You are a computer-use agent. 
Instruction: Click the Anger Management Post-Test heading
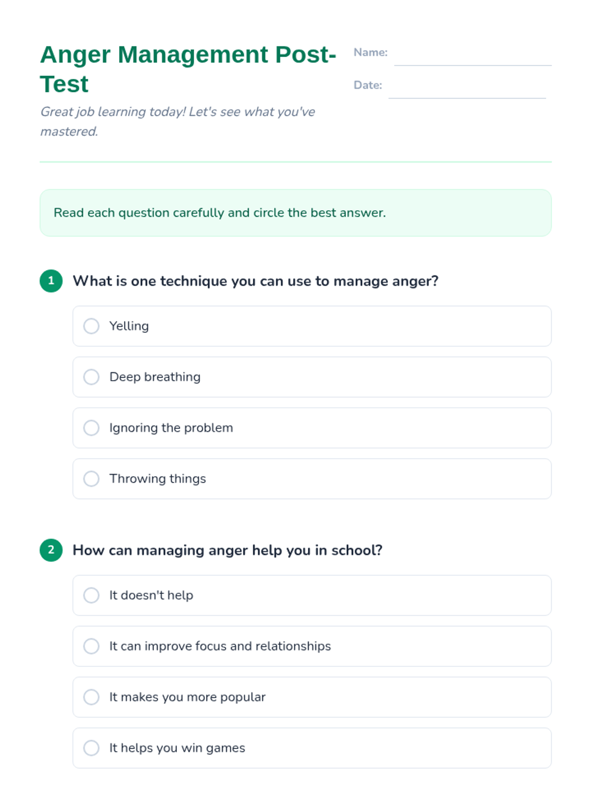click(x=188, y=69)
